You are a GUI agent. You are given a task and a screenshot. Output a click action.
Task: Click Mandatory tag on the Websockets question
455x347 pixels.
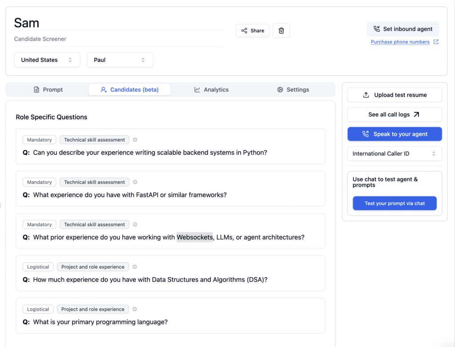click(x=40, y=225)
